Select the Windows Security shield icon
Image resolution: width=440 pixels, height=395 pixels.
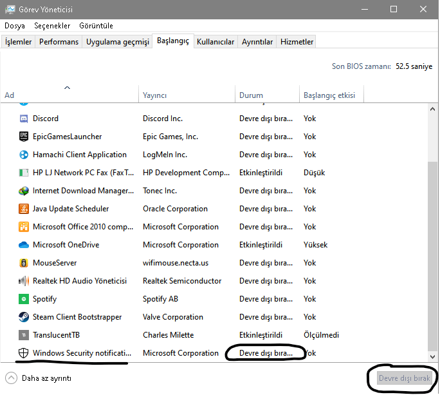[24, 353]
